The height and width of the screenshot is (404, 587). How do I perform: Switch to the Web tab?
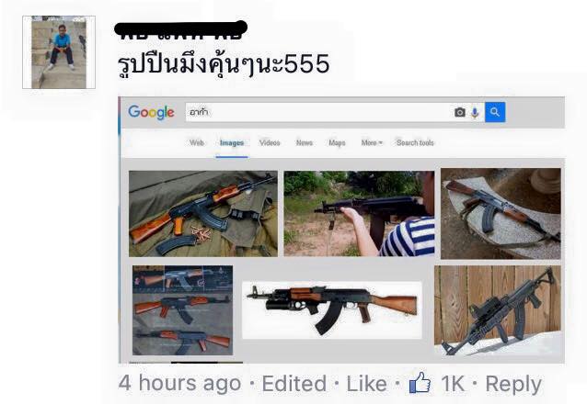click(x=197, y=142)
